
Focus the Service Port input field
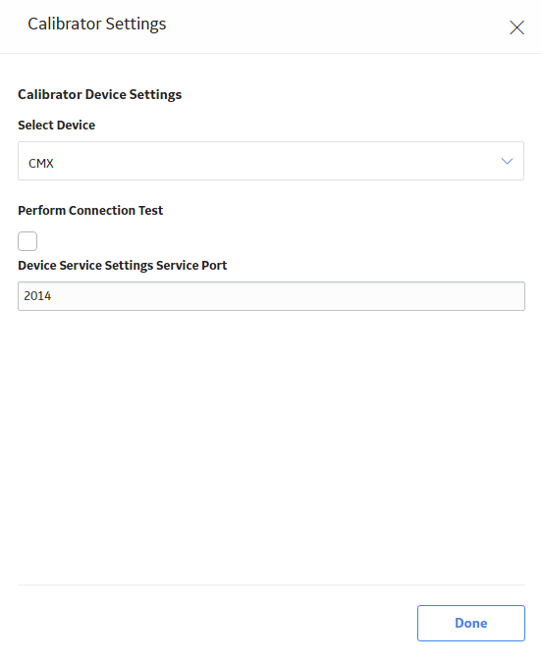[x=271, y=296]
